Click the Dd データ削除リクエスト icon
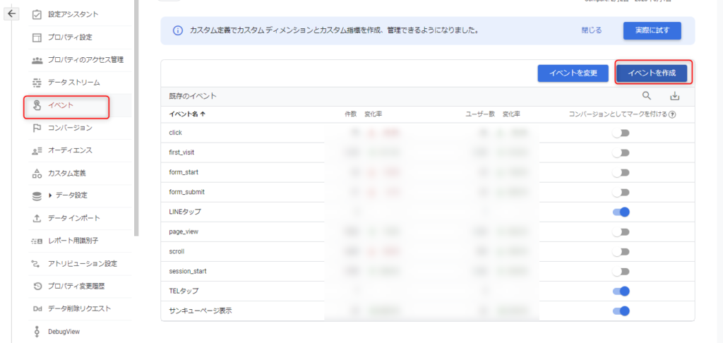The width and height of the screenshot is (723, 343). click(37, 309)
